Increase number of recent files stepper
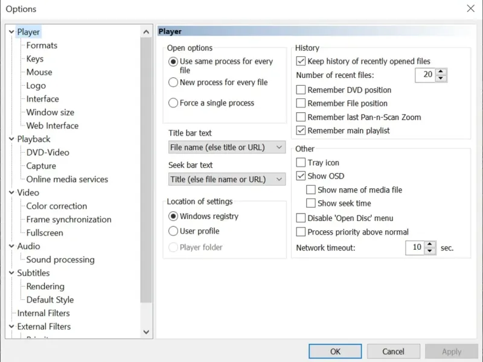The image size is (483, 362). (441, 72)
